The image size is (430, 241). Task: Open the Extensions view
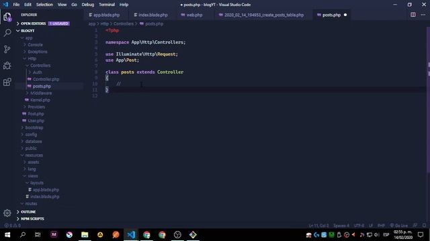(x=7, y=82)
